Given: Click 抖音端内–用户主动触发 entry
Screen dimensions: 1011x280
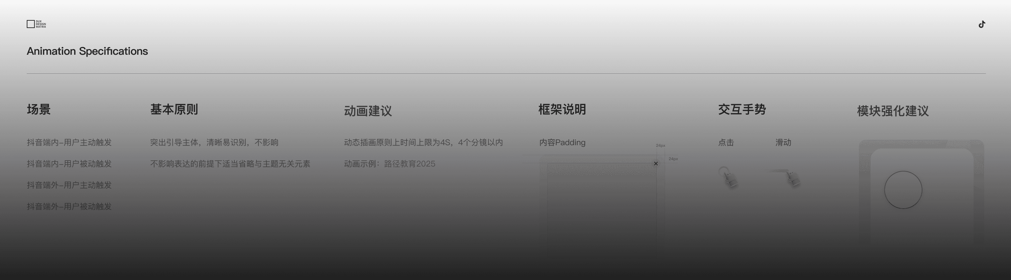Looking at the screenshot, I should 69,143.
